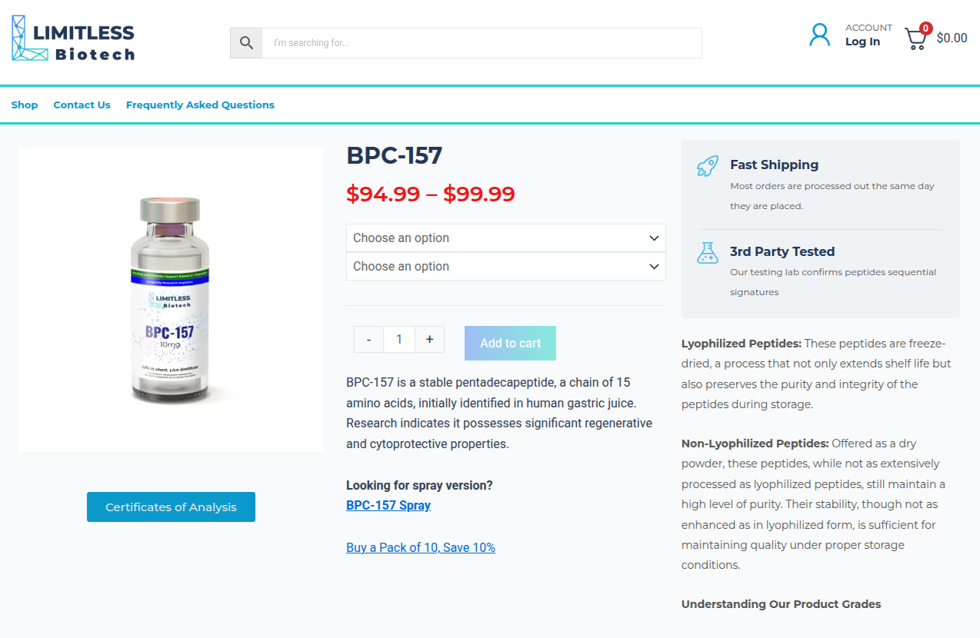Click the Limitless Biotech logo
The image size is (980, 638).
point(73,38)
